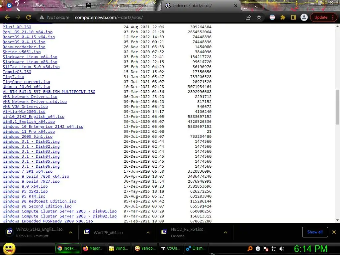Click the 6:14 PM clock
The width and height of the screenshot is (340, 255).
point(311,249)
